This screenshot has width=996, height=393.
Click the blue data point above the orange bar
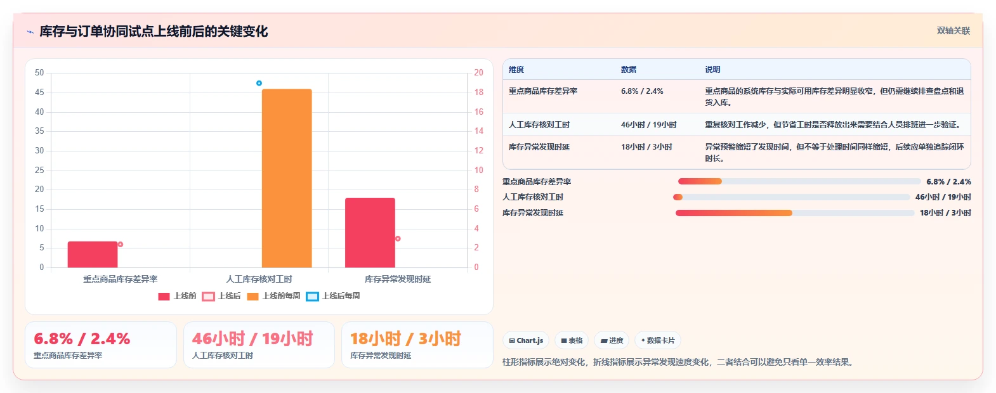coord(259,83)
